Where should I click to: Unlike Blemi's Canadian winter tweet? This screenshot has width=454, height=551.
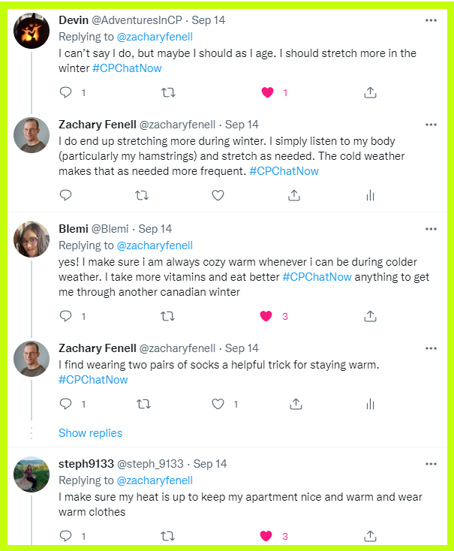pyautogui.click(x=266, y=316)
